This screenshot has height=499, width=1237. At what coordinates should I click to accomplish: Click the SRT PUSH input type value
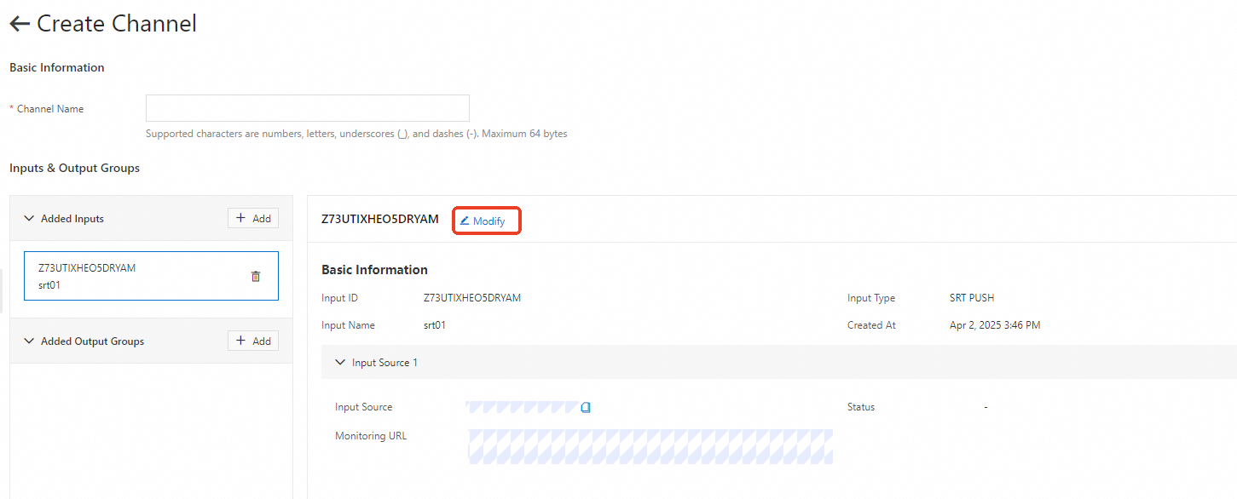tap(972, 298)
